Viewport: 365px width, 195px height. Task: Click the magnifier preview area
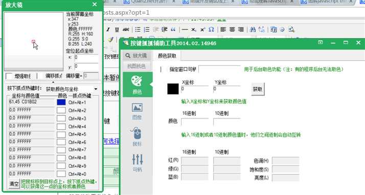coord(34,41)
